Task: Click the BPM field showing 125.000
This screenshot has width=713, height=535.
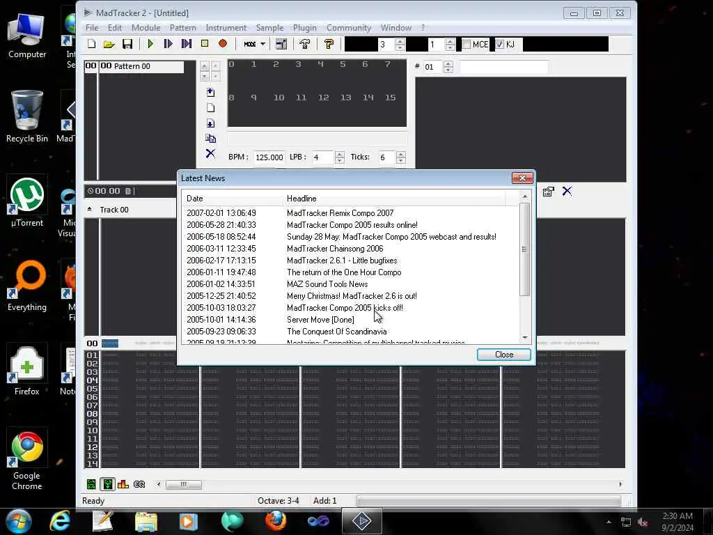Action: click(269, 157)
